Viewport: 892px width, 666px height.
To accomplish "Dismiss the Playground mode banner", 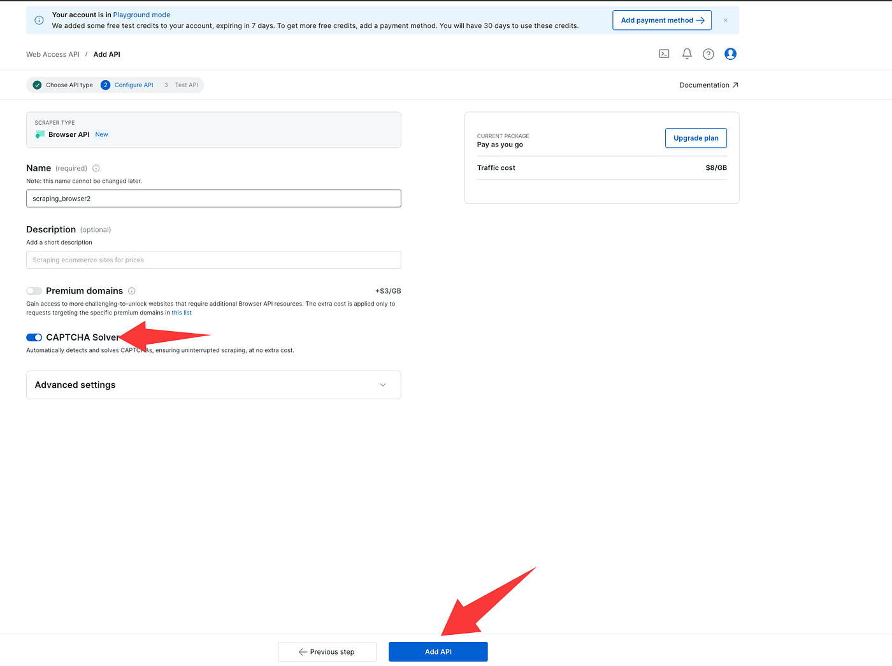I will pos(725,20).
